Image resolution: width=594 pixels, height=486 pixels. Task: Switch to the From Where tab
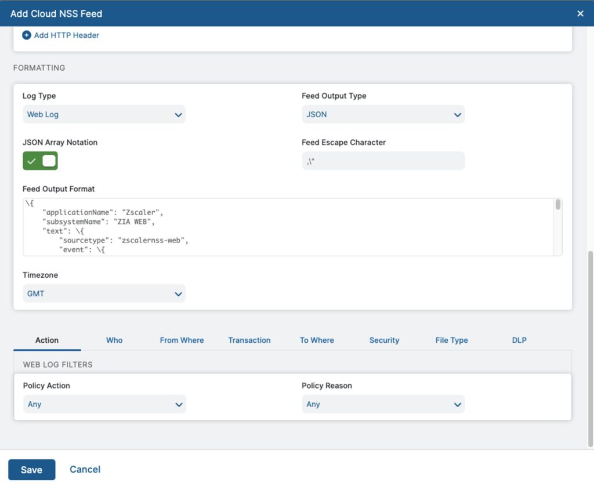pyautogui.click(x=182, y=340)
